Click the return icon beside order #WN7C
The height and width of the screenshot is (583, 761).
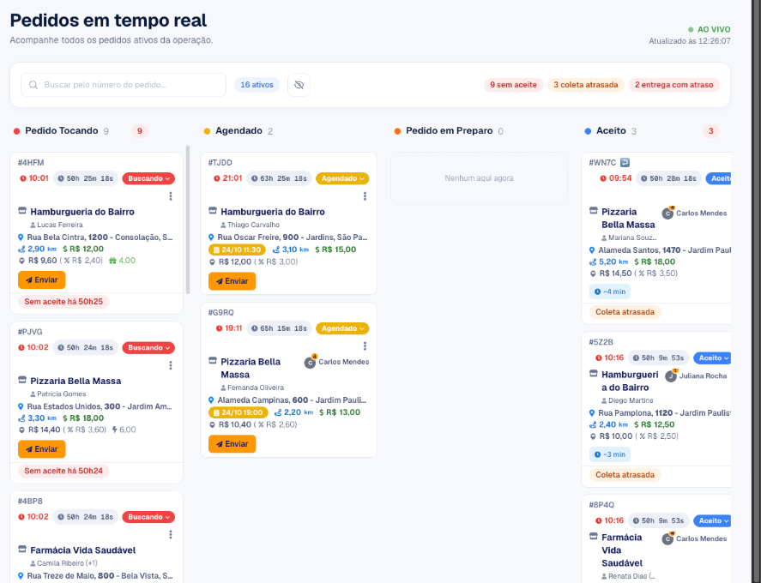click(x=625, y=163)
